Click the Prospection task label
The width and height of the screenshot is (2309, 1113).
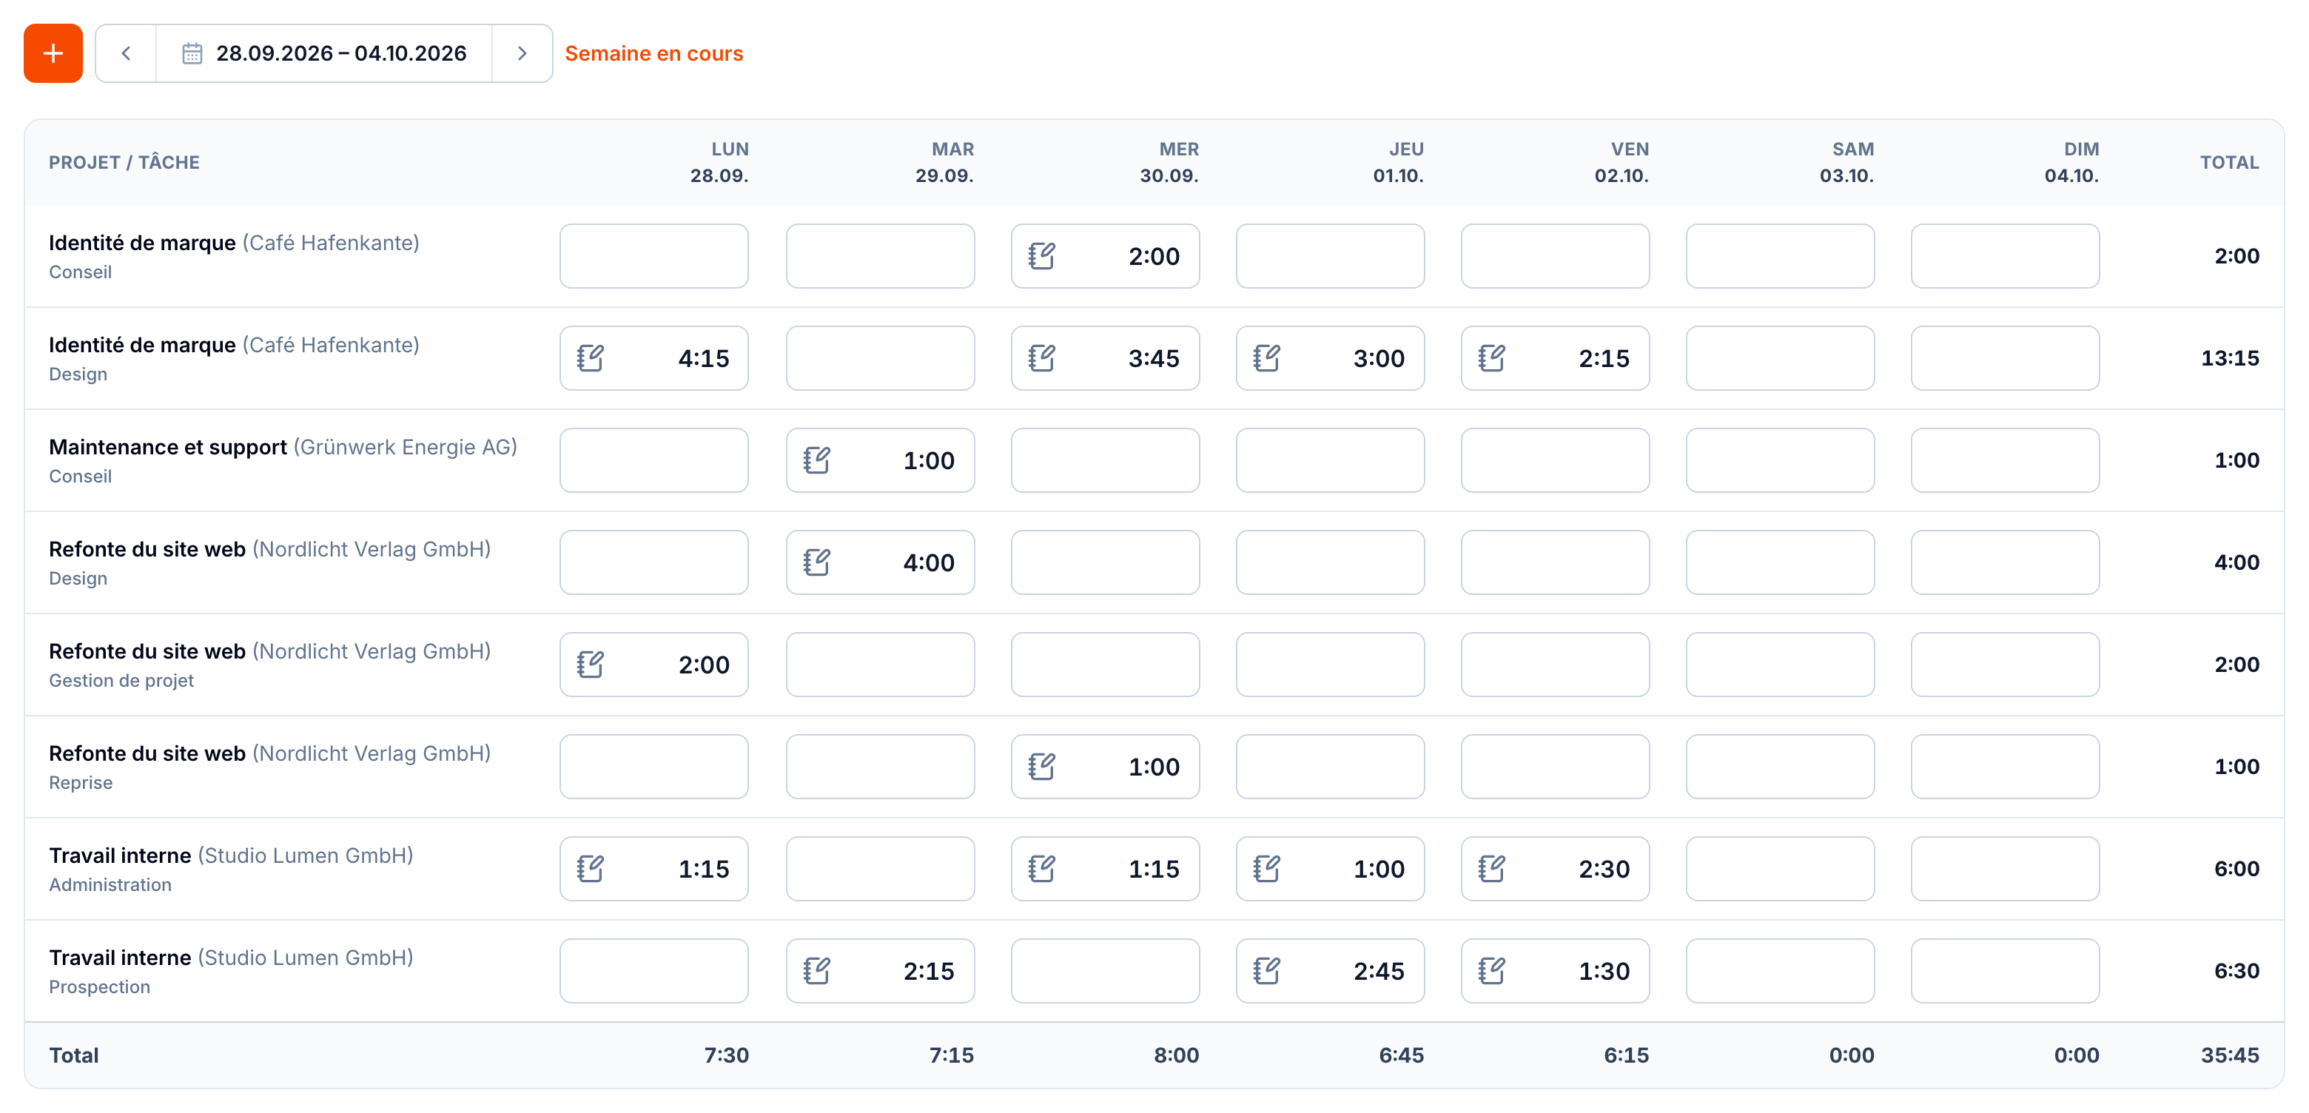(x=99, y=987)
